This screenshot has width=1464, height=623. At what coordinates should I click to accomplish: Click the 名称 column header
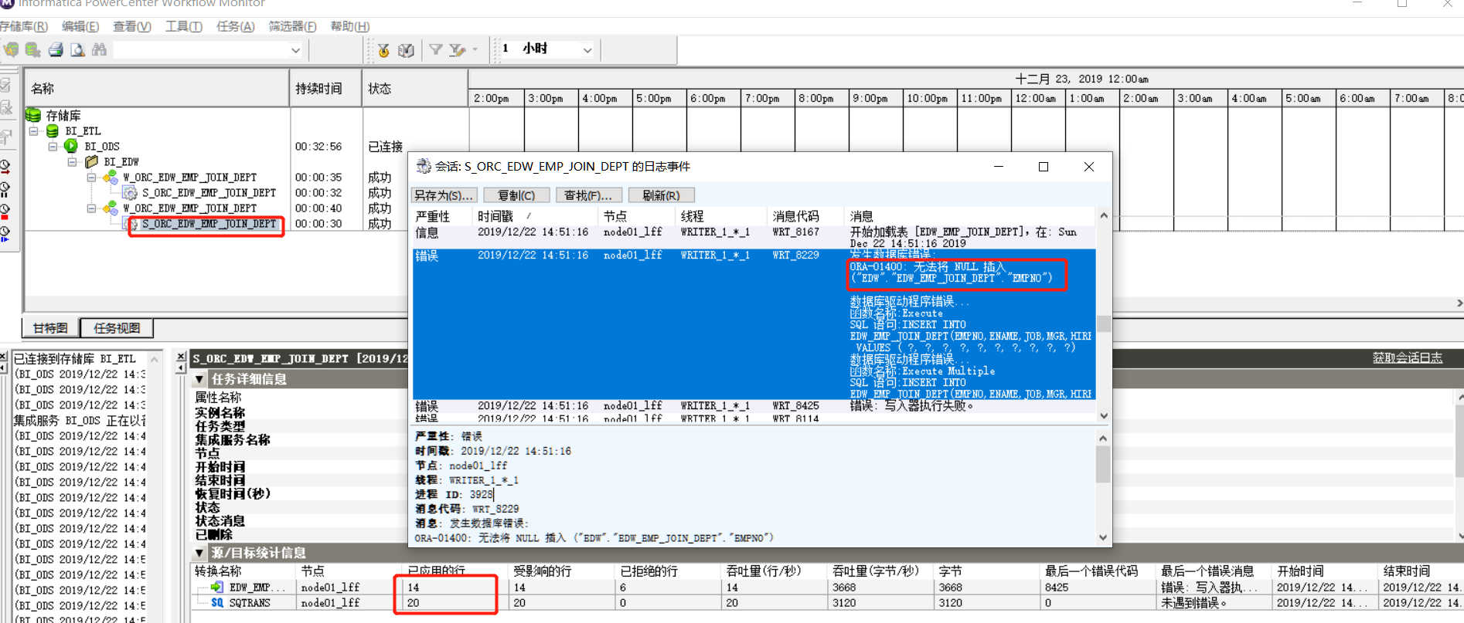point(158,88)
